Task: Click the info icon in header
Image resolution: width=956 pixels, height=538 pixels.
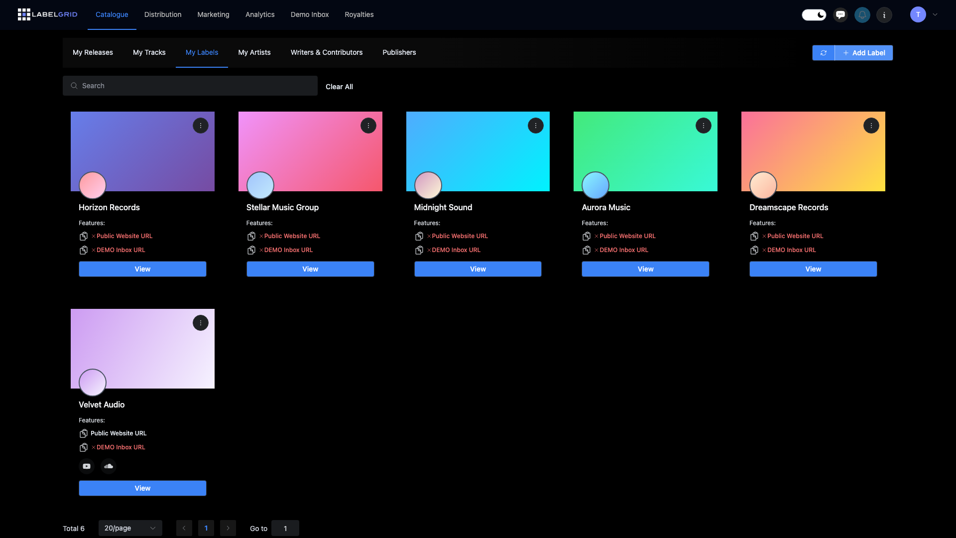Action: (884, 15)
